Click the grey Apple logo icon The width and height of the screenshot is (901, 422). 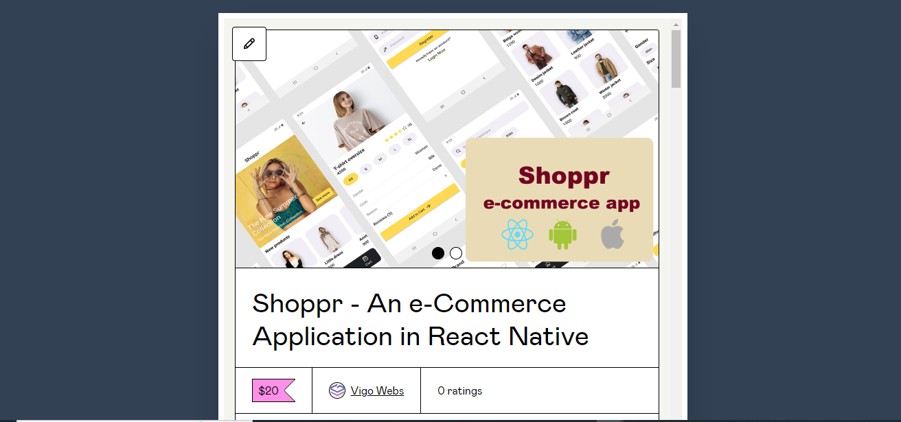tap(613, 235)
